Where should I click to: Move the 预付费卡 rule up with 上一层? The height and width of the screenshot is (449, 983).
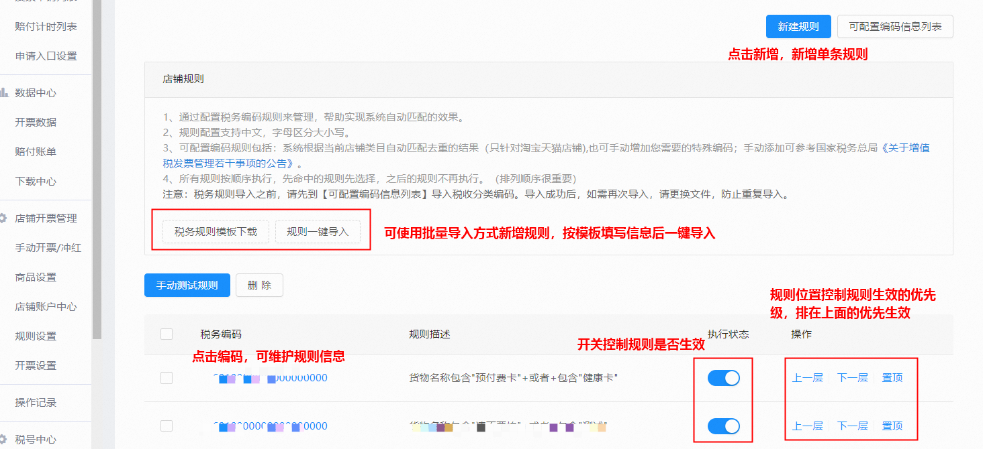807,378
